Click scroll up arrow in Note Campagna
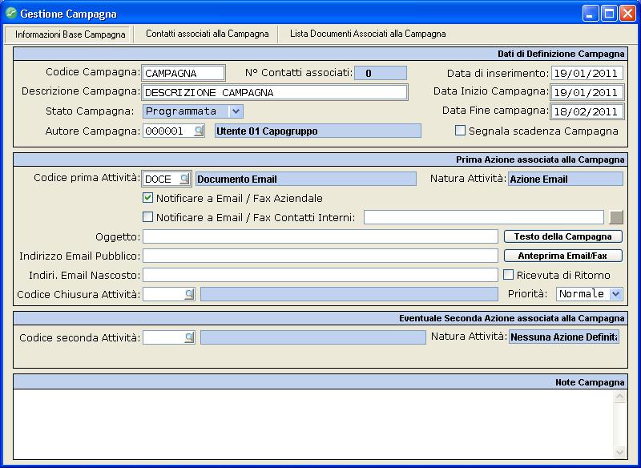The height and width of the screenshot is (468, 641). 619,397
